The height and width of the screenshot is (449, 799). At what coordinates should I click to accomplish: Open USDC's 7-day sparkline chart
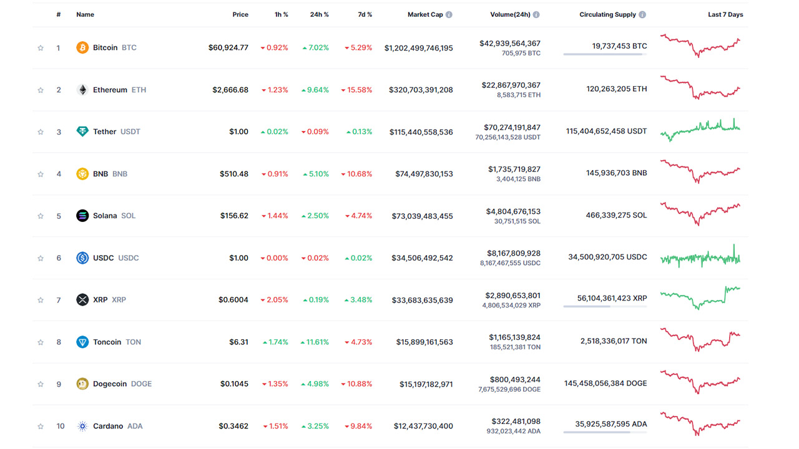(x=700, y=256)
